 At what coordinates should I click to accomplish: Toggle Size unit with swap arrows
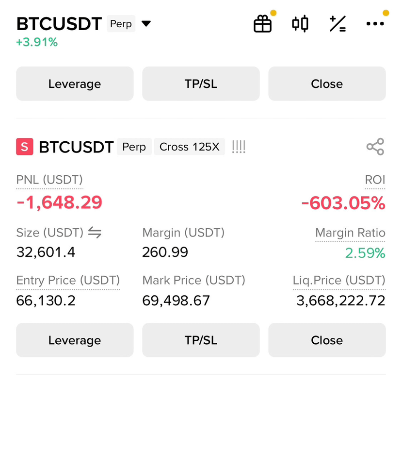(x=95, y=233)
